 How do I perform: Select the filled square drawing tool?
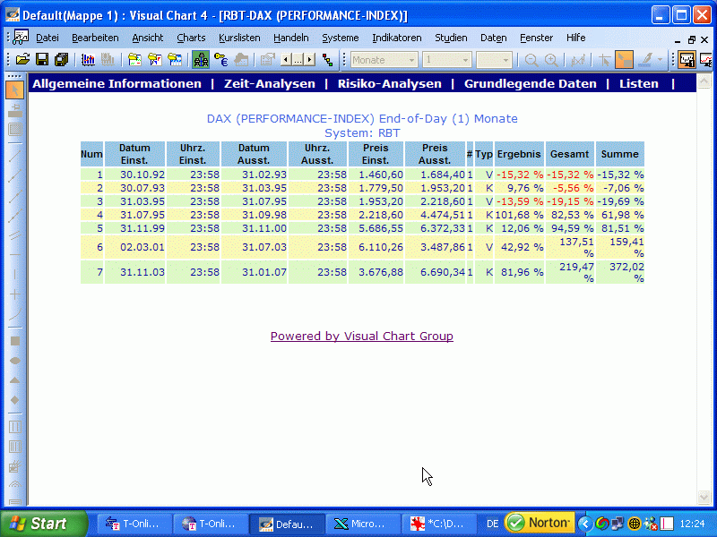[x=15, y=341]
